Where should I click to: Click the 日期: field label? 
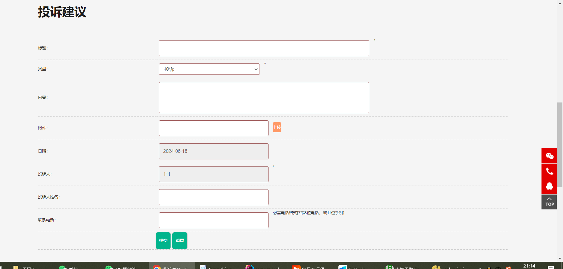coord(43,151)
